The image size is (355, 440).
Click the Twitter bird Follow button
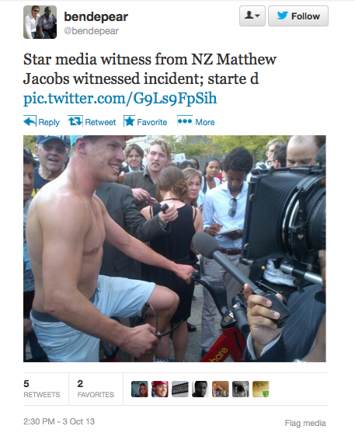(298, 16)
